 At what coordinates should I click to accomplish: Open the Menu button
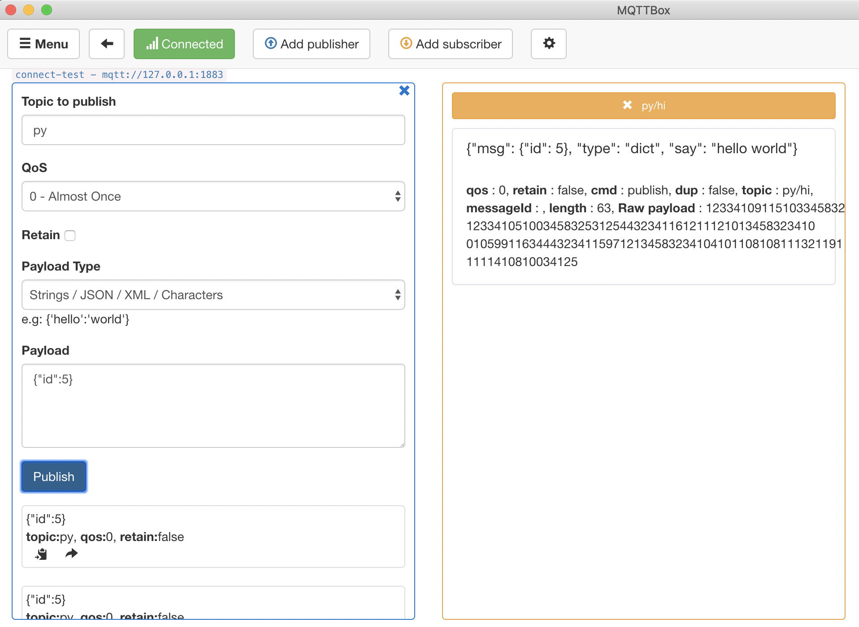pyautogui.click(x=43, y=44)
